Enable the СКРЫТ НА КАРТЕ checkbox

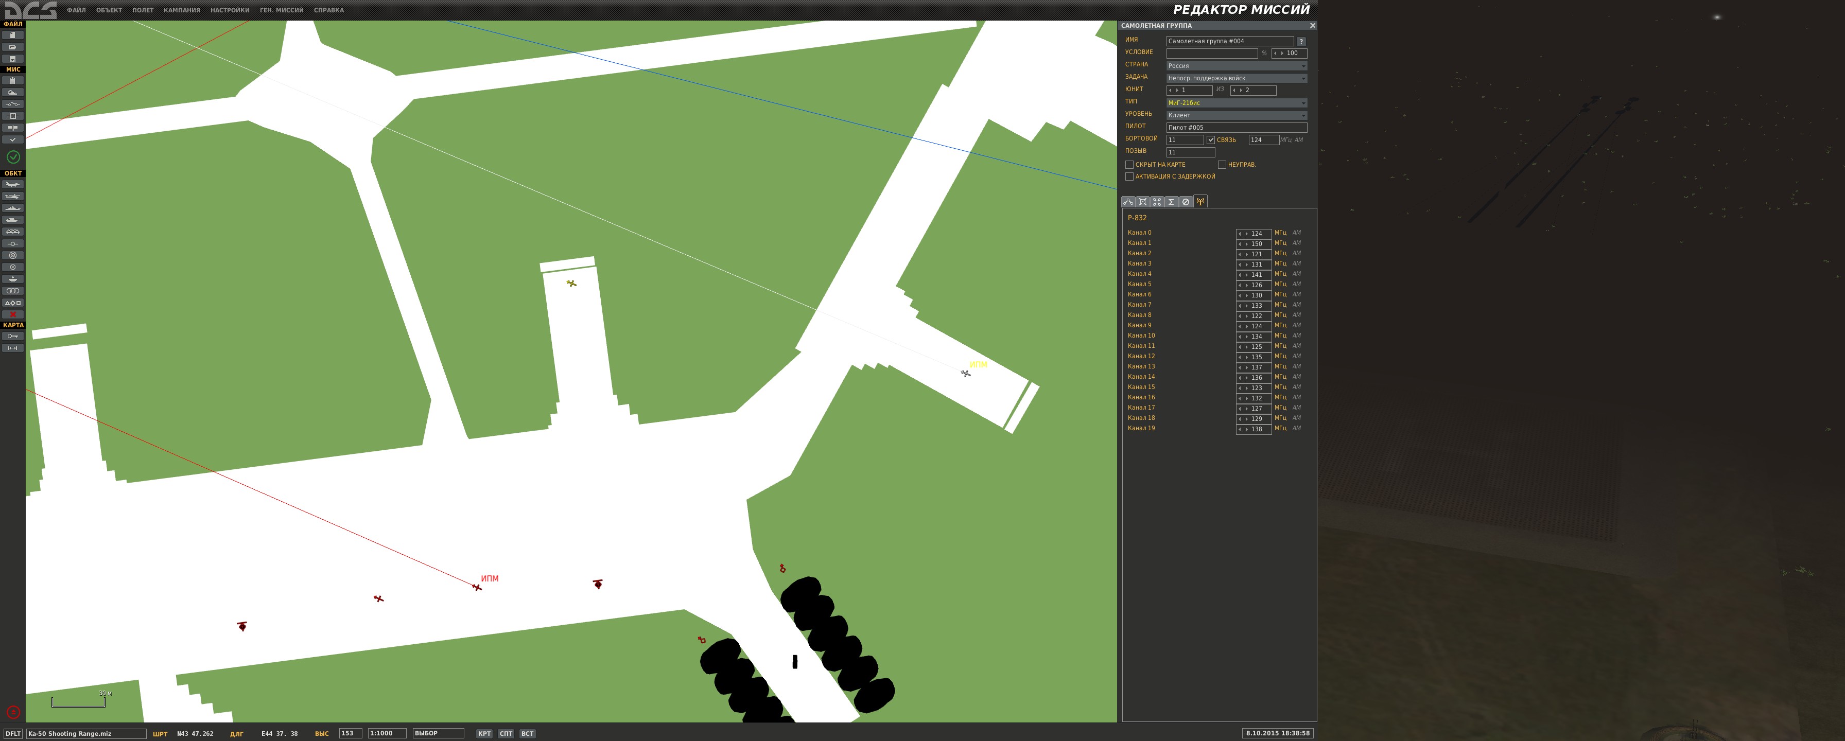(x=1129, y=165)
